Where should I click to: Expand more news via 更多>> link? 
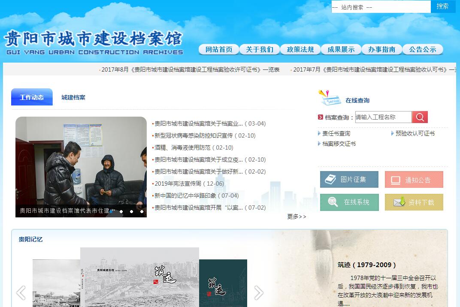(297, 217)
